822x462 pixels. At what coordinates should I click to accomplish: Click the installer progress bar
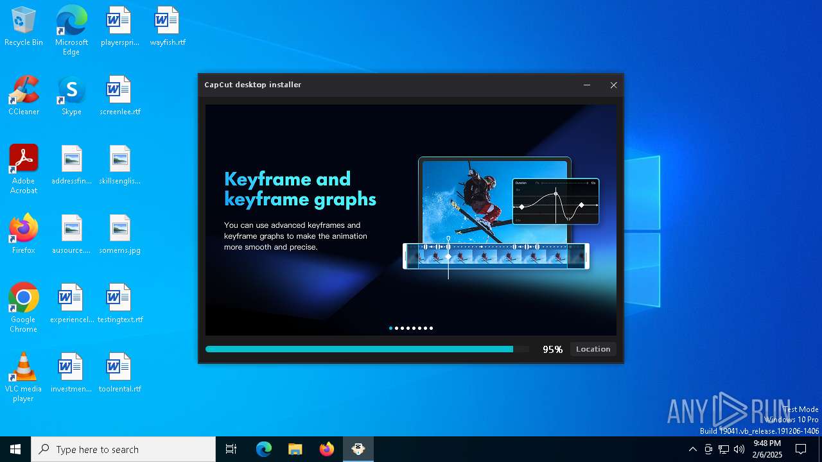(x=367, y=349)
